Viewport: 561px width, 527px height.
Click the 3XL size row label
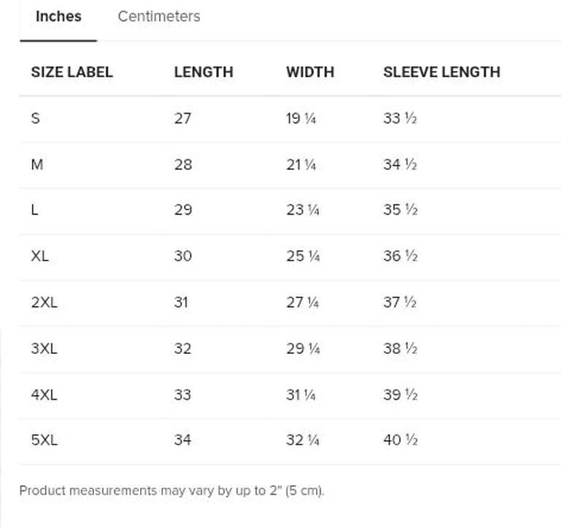44,348
